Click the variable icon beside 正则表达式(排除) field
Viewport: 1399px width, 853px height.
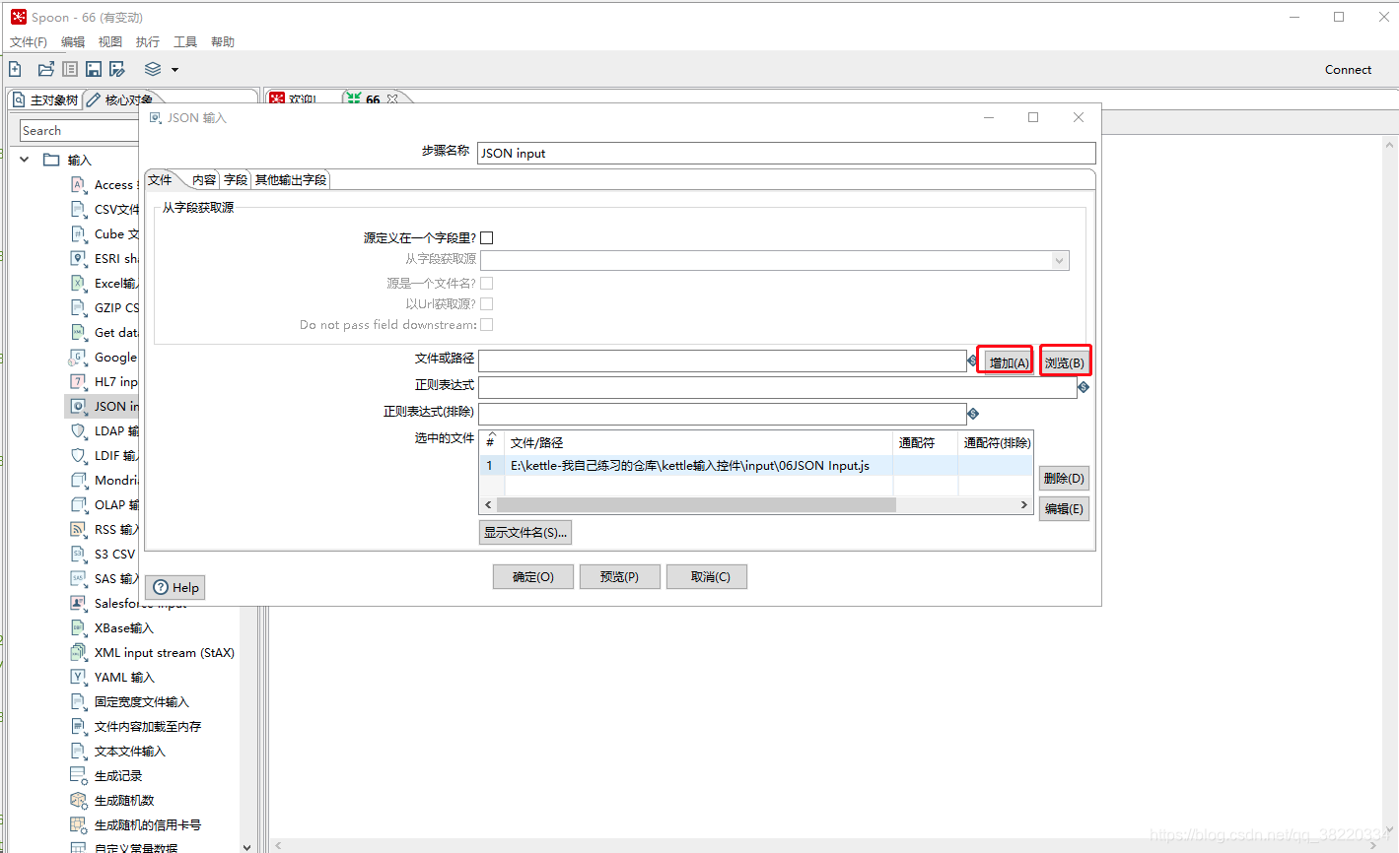(x=973, y=414)
